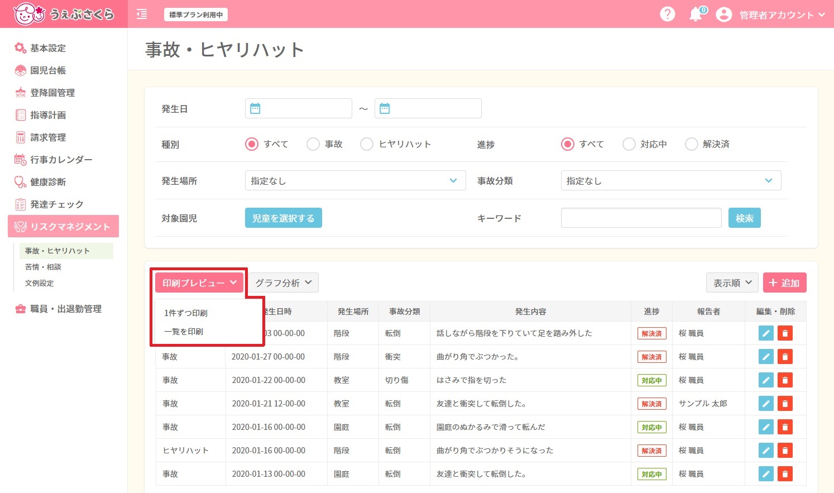Delete the ヒヤリハット row

pyautogui.click(x=785, y=451)
